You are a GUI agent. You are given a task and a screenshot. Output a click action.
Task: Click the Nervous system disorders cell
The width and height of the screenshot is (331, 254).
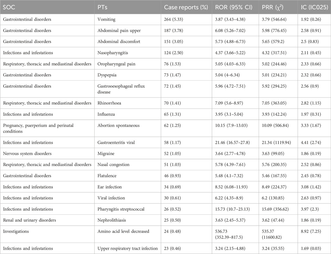(27, 154)
